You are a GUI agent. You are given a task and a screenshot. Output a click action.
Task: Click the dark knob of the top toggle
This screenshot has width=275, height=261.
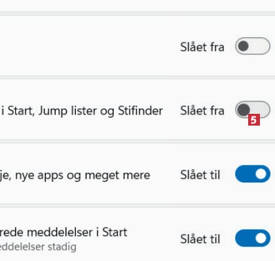point(243,46)
